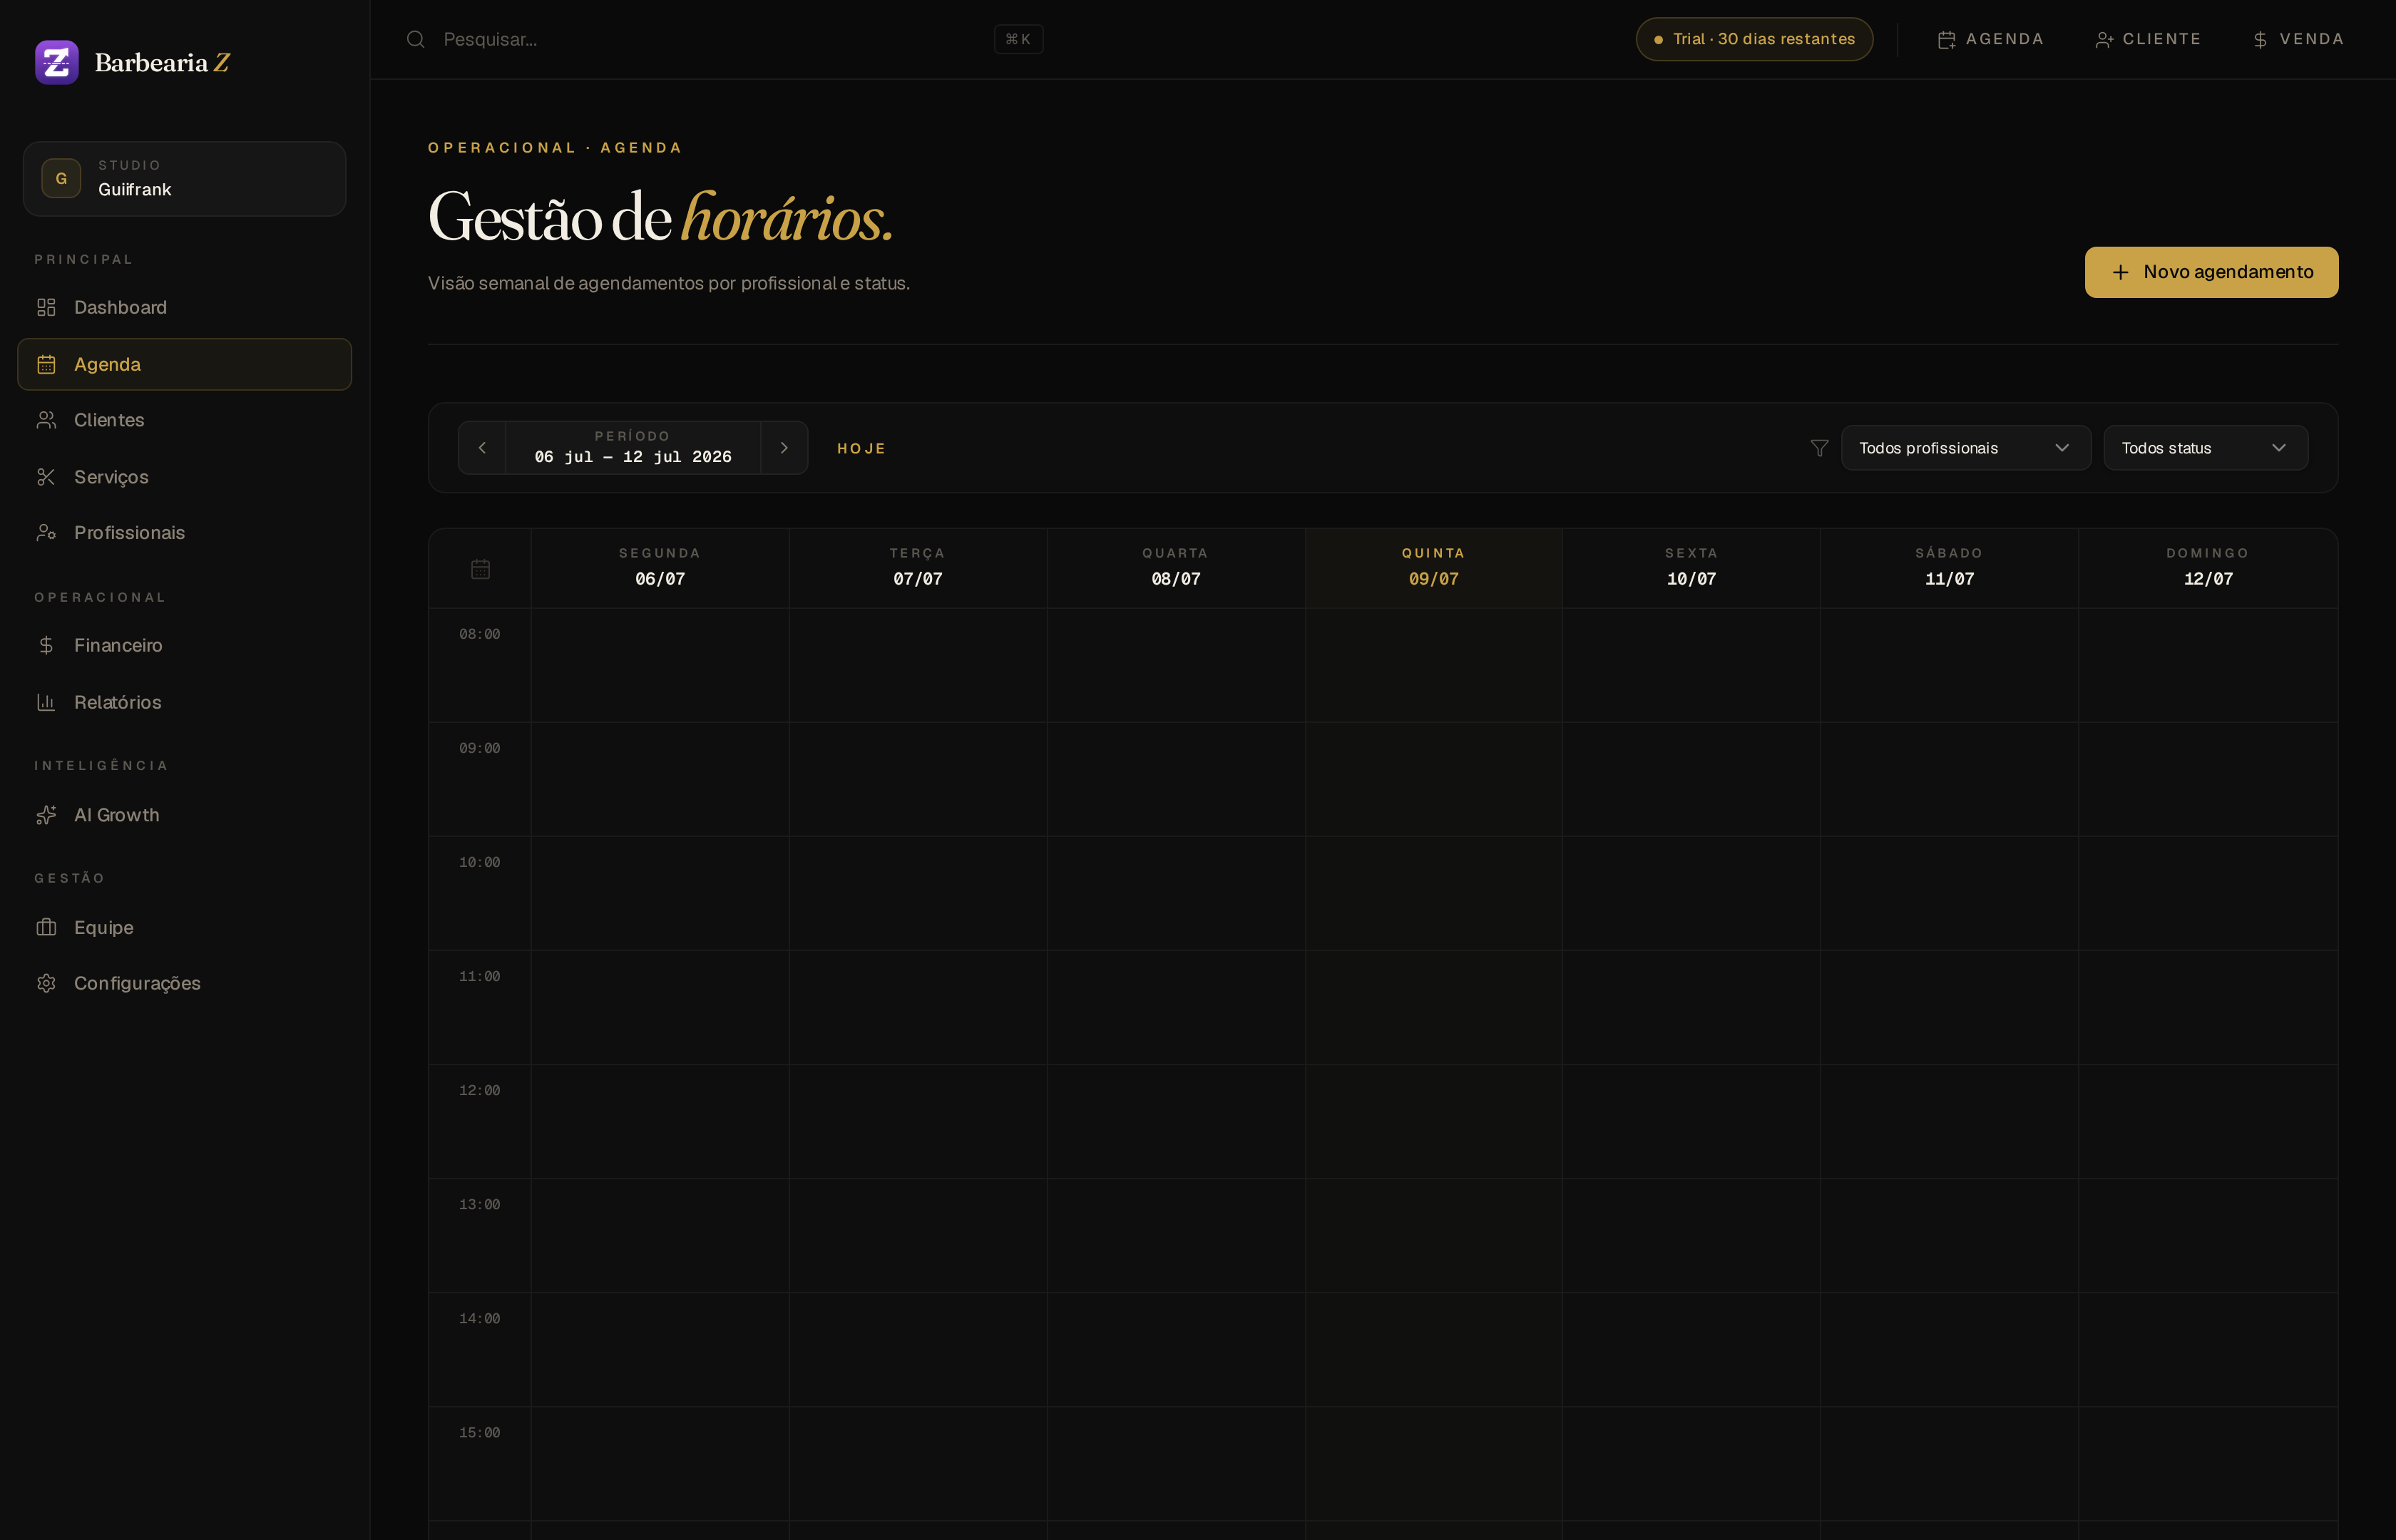Screen dimensions: 2396x1540
Task: Navigate to Serviços
Action: [185, 477]
